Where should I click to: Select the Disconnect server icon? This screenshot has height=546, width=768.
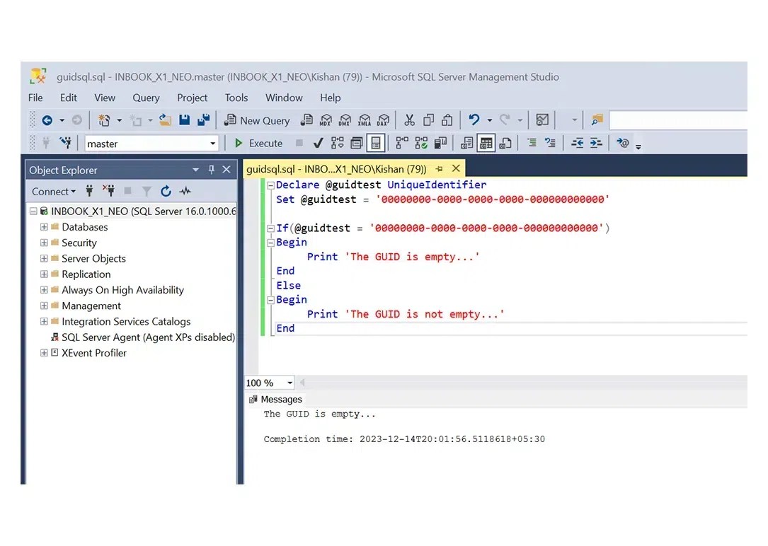click(x=110, y=191)
